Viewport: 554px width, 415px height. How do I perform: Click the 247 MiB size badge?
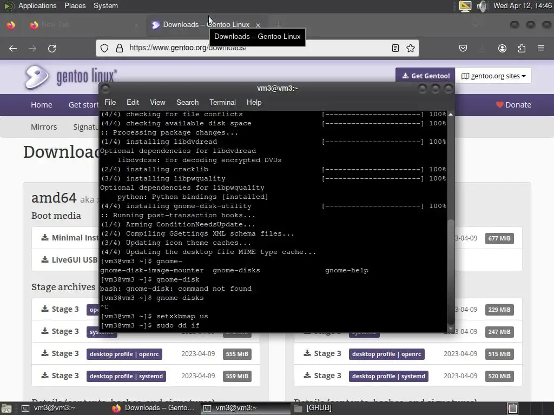499,332
